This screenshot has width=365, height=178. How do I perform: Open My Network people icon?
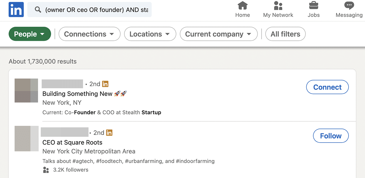278,6
